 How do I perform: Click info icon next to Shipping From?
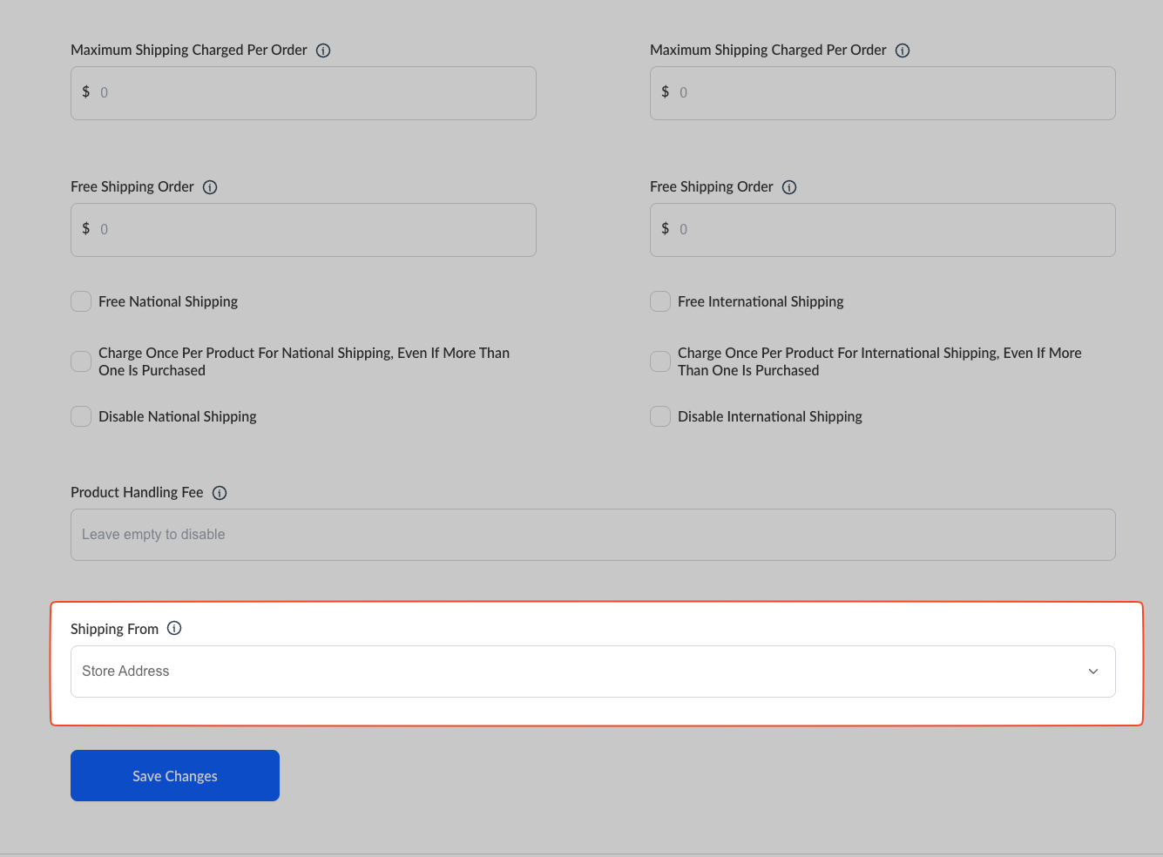(x=174, y=629)
